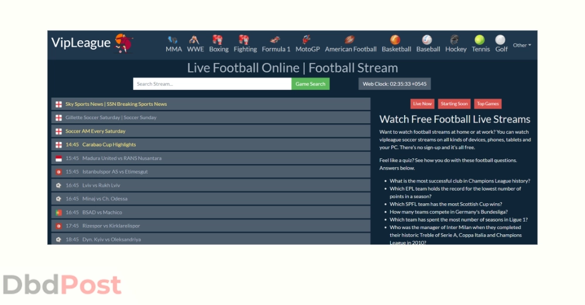Open the Fighting gloves icon
The width and height of the screenshot is (585, 305).
pos(244,40)
